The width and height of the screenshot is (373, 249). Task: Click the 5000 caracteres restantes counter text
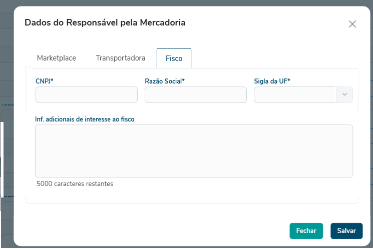coord(75,183)
